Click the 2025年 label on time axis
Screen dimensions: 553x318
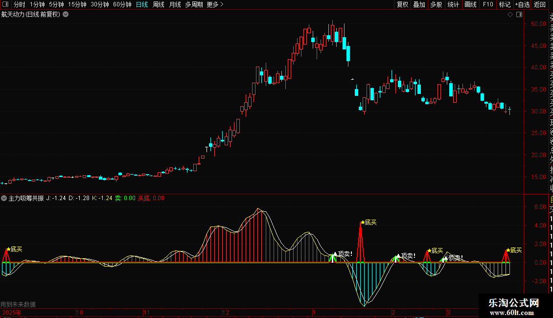(12, 312)
